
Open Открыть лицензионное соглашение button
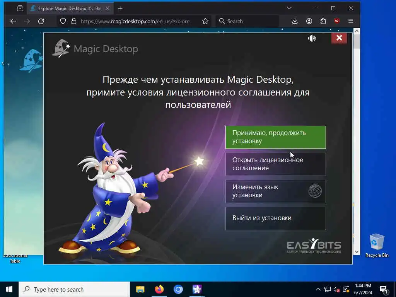pyautogui.click(x=275, y=164)
